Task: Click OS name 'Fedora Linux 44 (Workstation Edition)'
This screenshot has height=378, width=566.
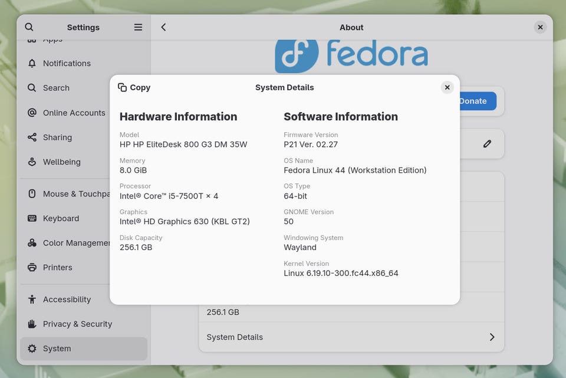Action: point(355,170)
